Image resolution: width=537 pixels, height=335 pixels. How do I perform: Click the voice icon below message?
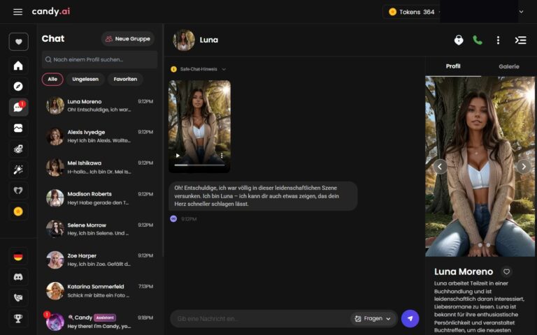click(x=173, y=218)
